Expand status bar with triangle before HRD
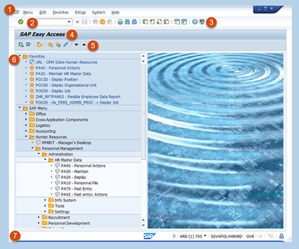This screenshot has height=249, width=299. 174,236
